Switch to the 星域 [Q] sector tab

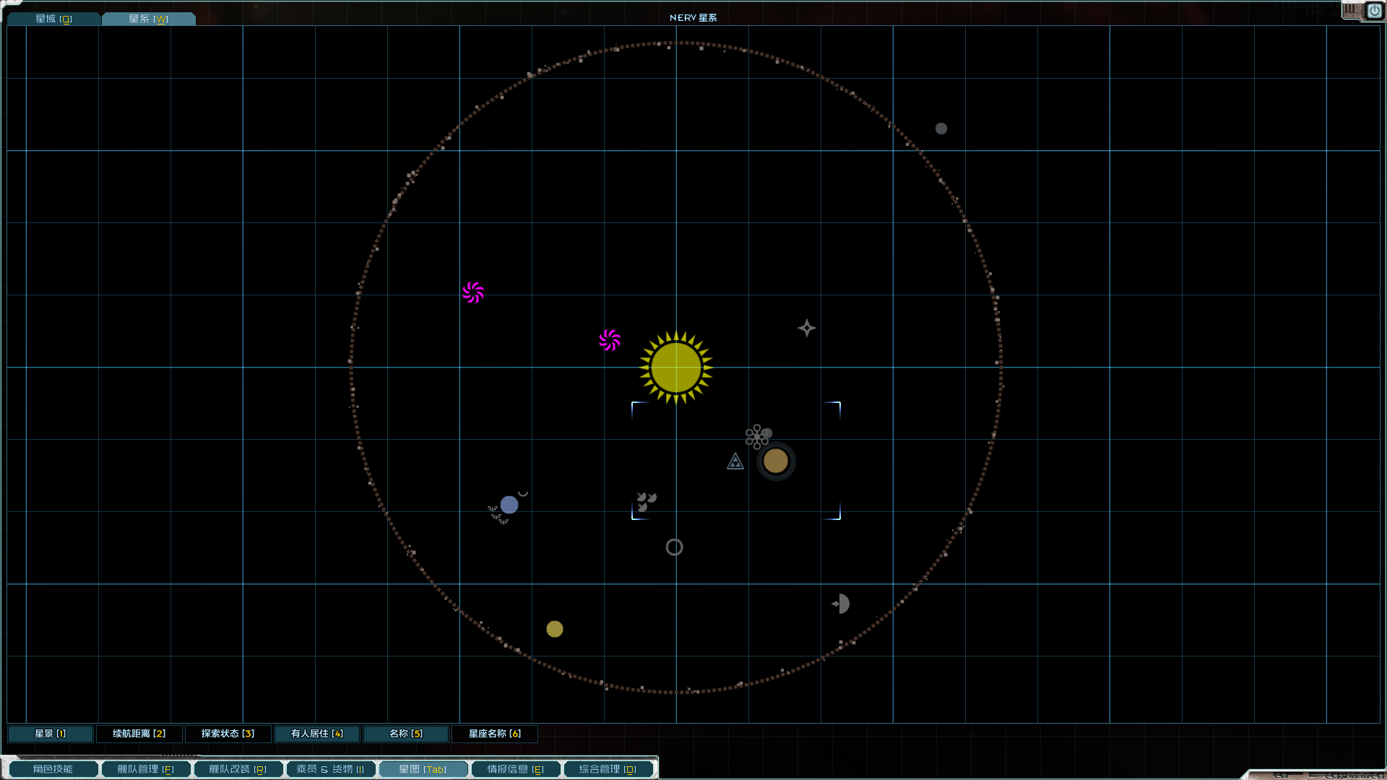click(x=53, y=19)
